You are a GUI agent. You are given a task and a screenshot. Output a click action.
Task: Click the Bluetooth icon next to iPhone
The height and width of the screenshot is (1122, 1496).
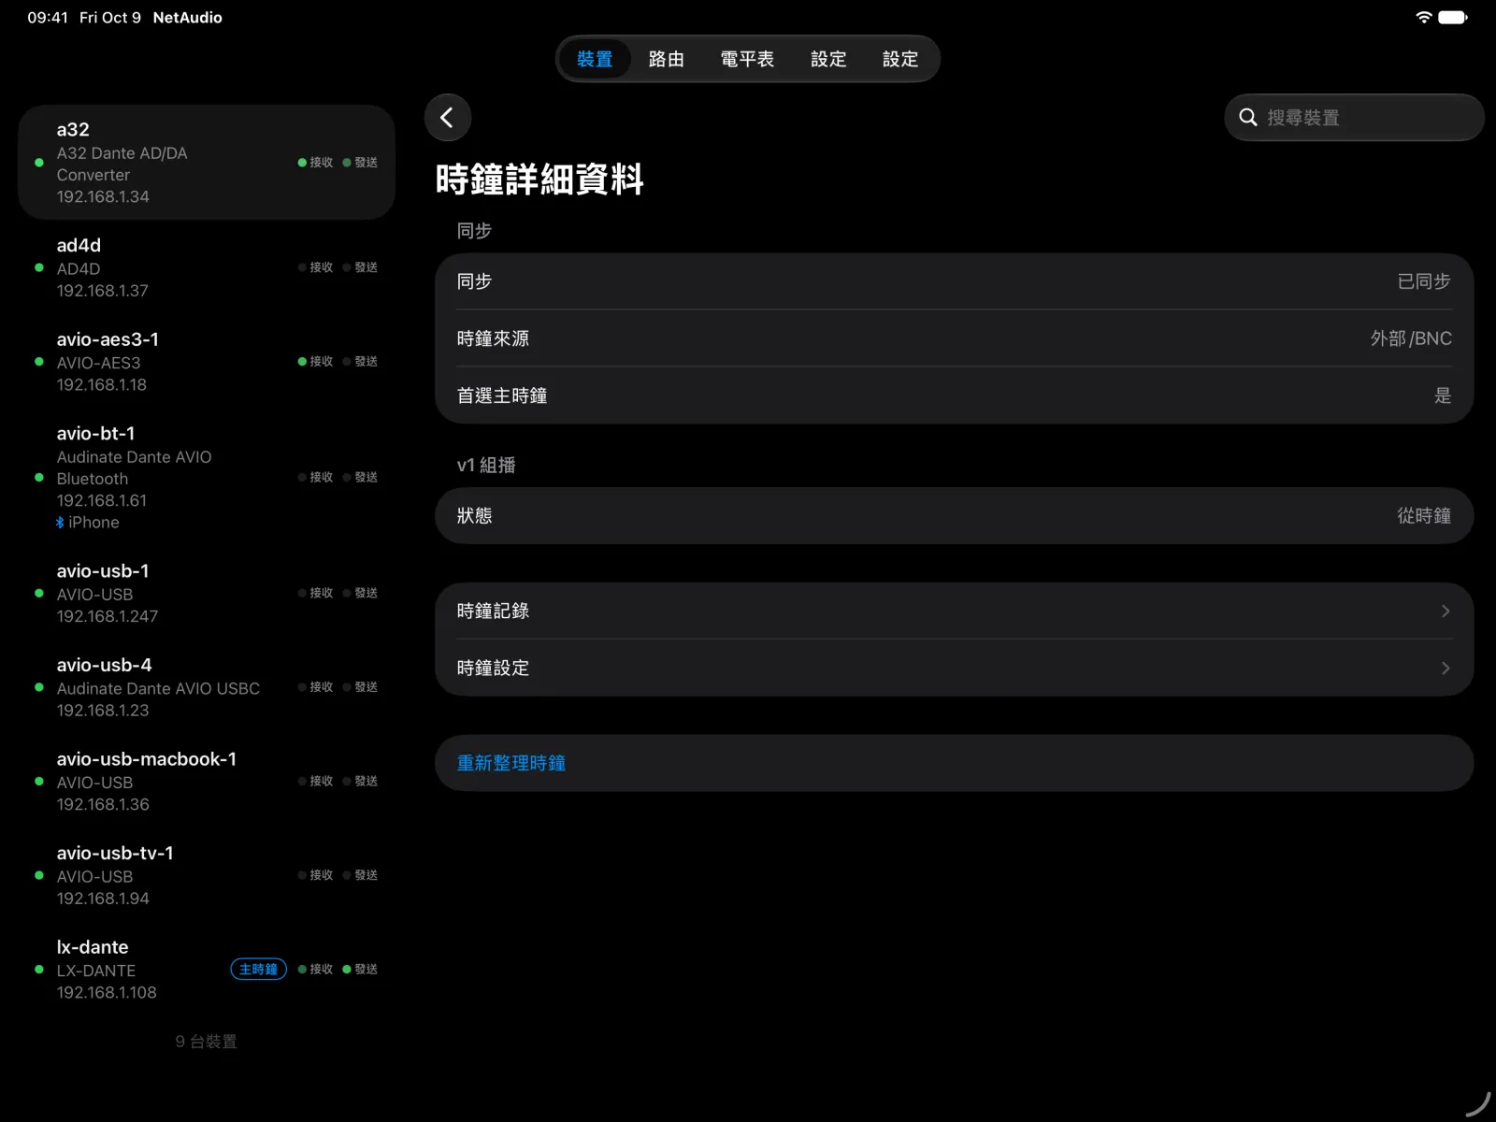60,523
